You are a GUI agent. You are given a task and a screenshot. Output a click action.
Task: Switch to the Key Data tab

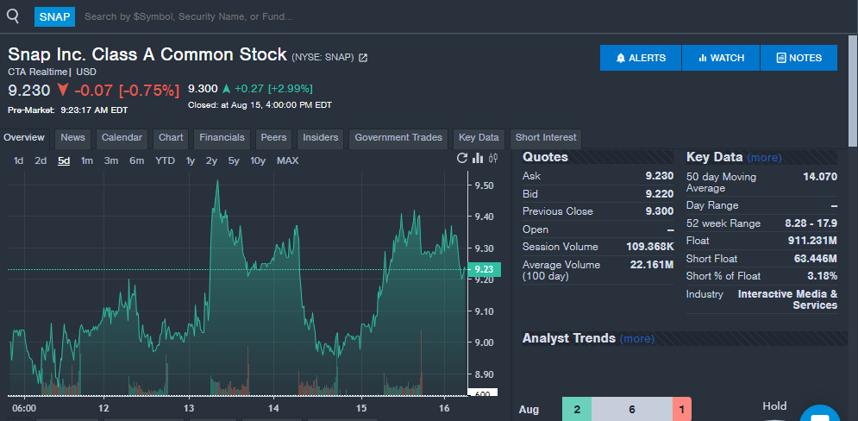point(479,138)
